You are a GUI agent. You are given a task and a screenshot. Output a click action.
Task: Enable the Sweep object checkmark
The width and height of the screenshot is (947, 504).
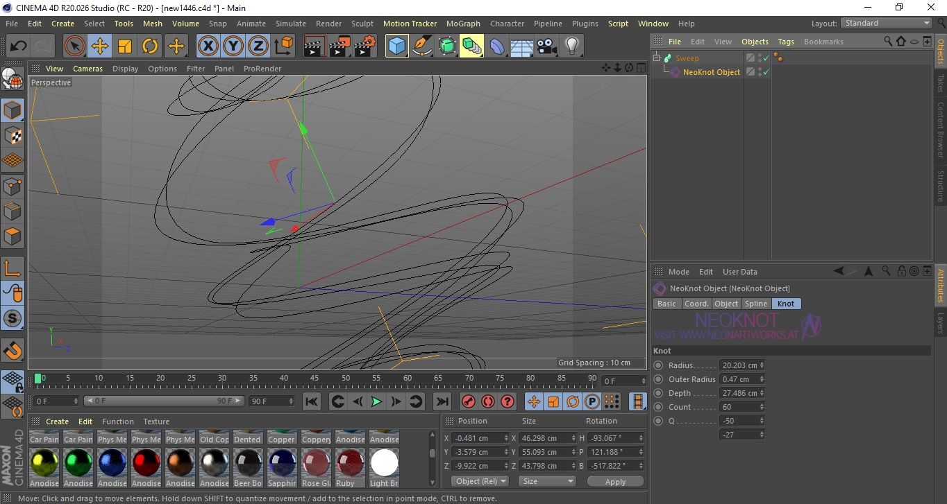(766, 58)
